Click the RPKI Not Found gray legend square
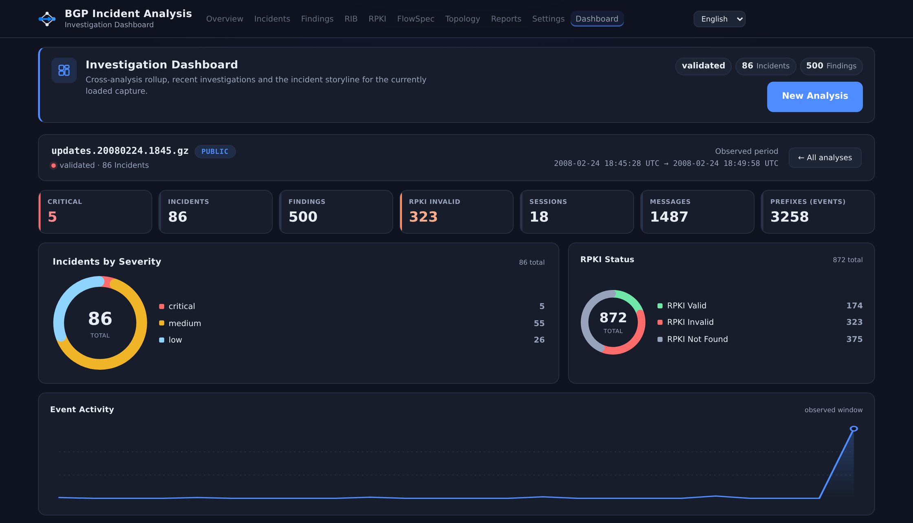The height and width of the screenshot is (523, 913). click(660, 339)
